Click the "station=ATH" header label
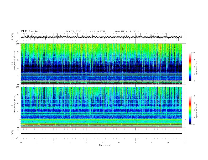The width and height of the screenshot is (208, 160). click(97, 31)
